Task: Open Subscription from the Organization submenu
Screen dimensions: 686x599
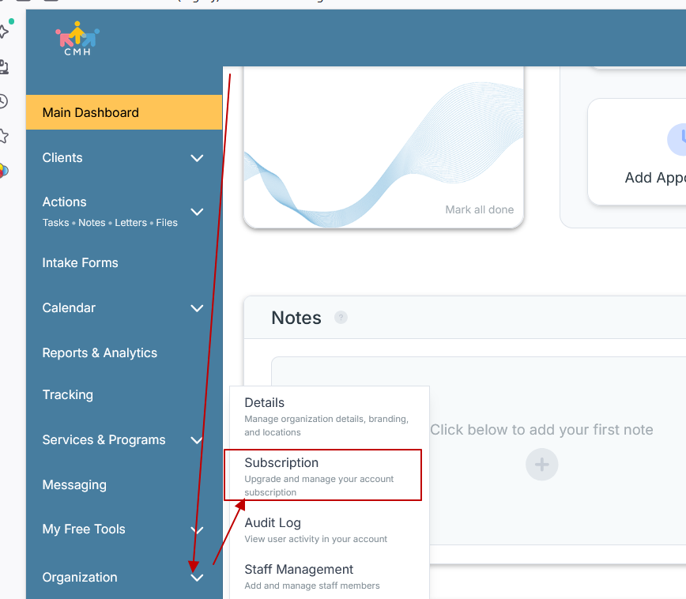Action: click(x=281, y=463)
